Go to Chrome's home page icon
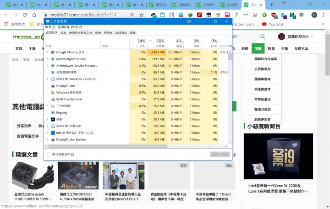Image resolution: width=330 pixels, height=209 pixels. point(34,15)
